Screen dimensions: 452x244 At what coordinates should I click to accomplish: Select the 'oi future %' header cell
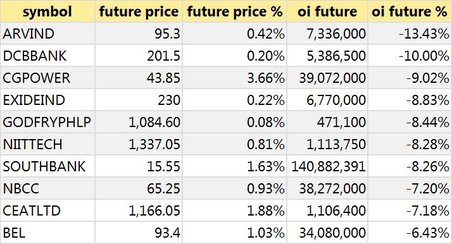[x=410, y=11]
